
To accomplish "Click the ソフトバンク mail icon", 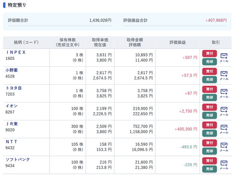I will pyautogui.click(x=224, y=164).
